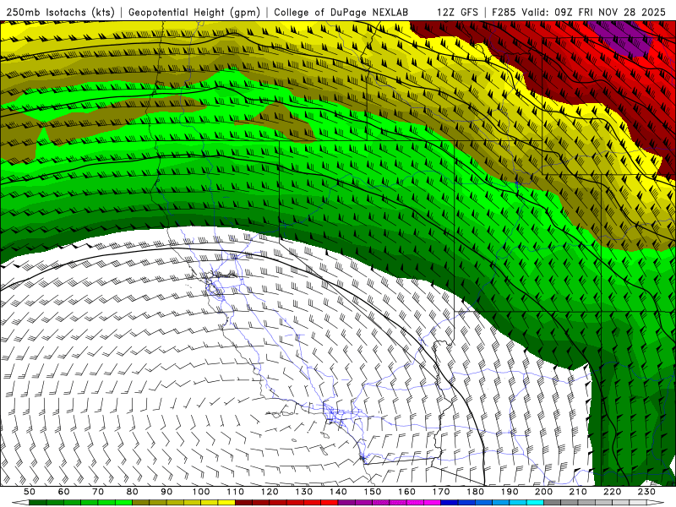Click the legend value '220'
This screenshot has width=676, height=507.
coord(612,492)
